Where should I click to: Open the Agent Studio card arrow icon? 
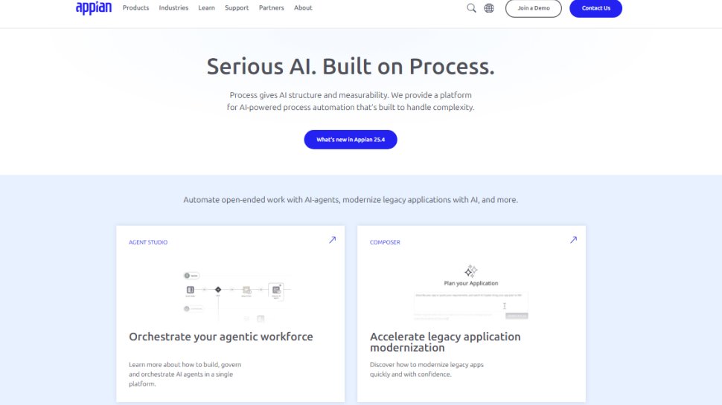333,240
